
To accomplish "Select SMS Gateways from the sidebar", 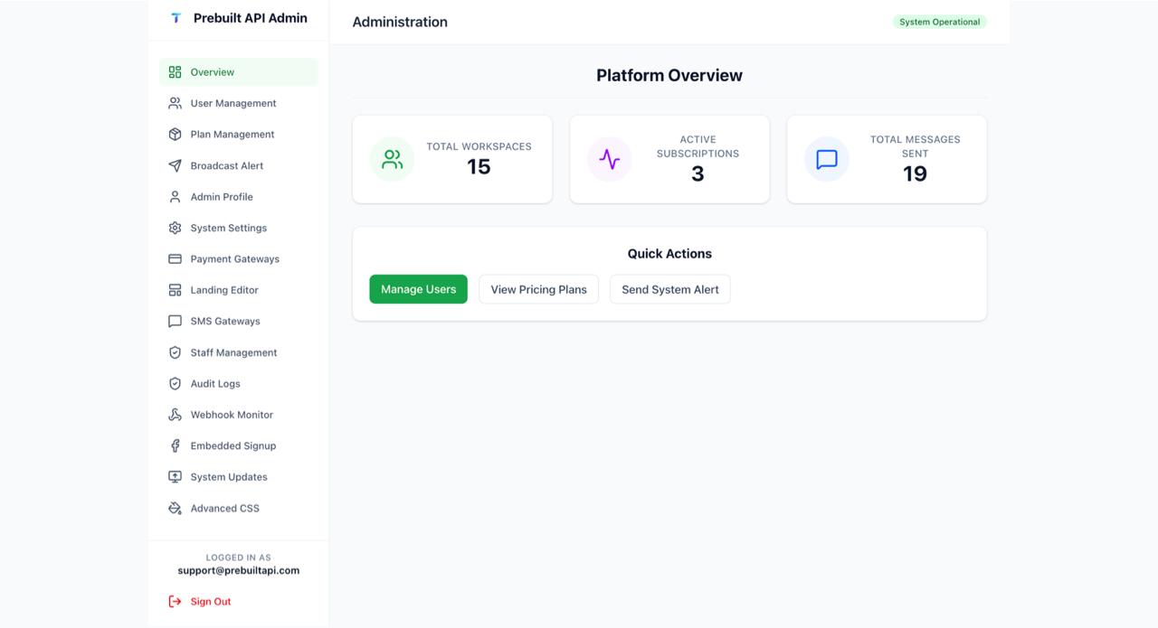I will click(225, 321).
